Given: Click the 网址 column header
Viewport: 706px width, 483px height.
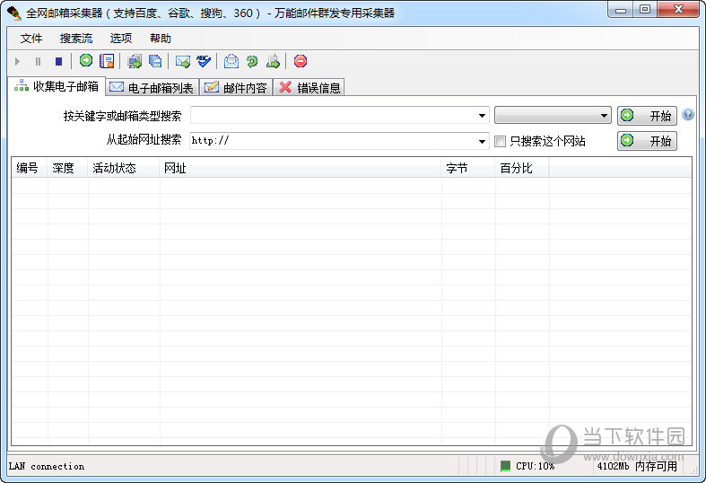Looking at the screenshot, I should coord(301,168).
